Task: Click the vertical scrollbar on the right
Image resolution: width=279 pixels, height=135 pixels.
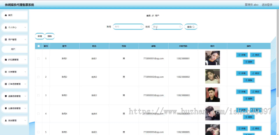Action: (x=278, y=53)
